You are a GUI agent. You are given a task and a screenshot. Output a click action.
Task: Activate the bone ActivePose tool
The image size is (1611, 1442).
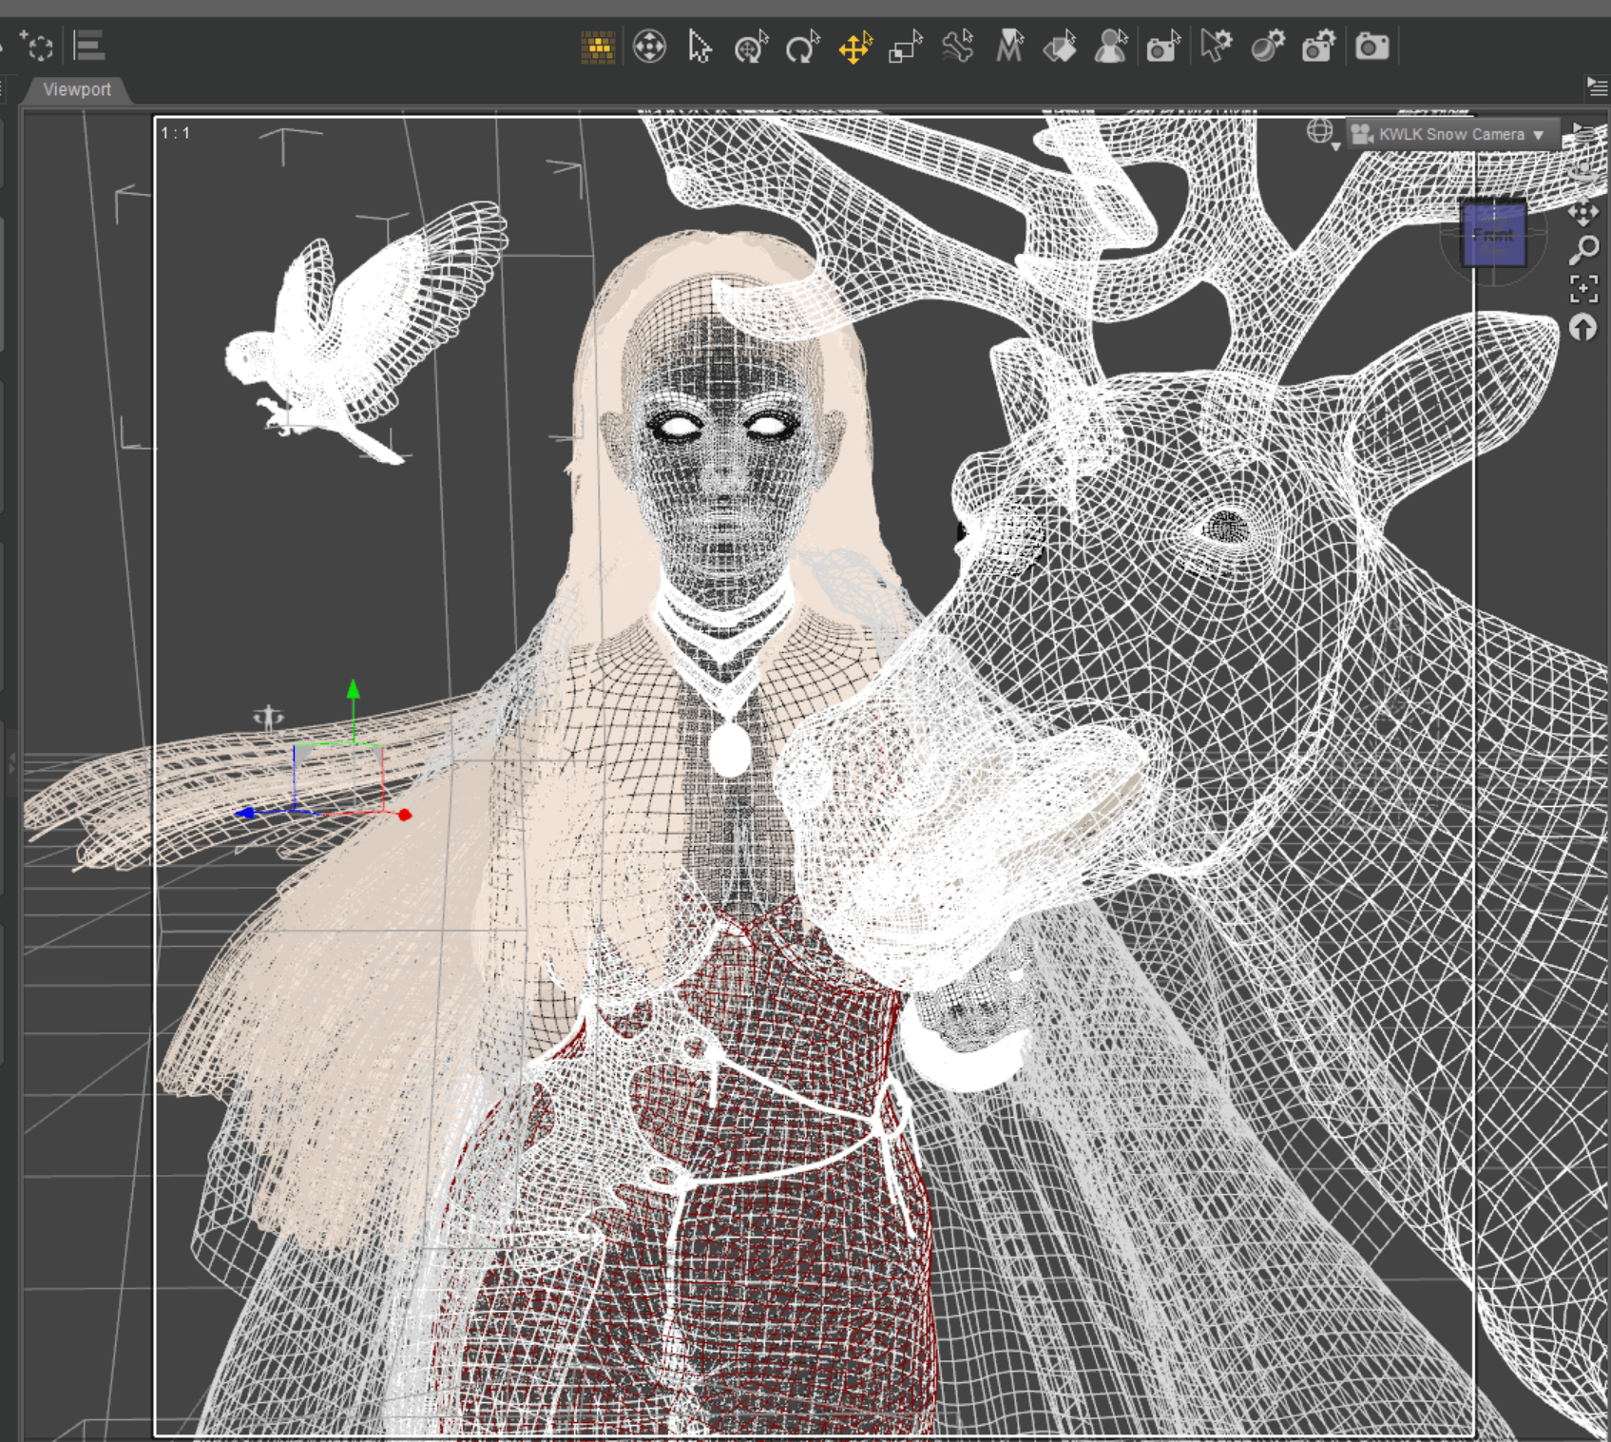coord(958,47)
